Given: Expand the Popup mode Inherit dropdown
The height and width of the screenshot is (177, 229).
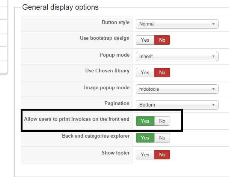Looking at the screenshot, I should [177, 57].
